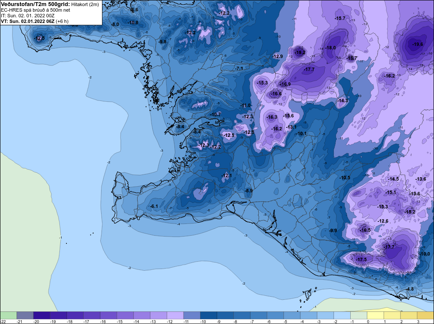Click the -9.9 temperature value
The width and height of the screenshot is (434, 324).
[333, 230]
